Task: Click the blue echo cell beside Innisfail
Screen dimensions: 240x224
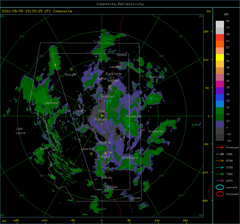Action: (x=108, y=101)
